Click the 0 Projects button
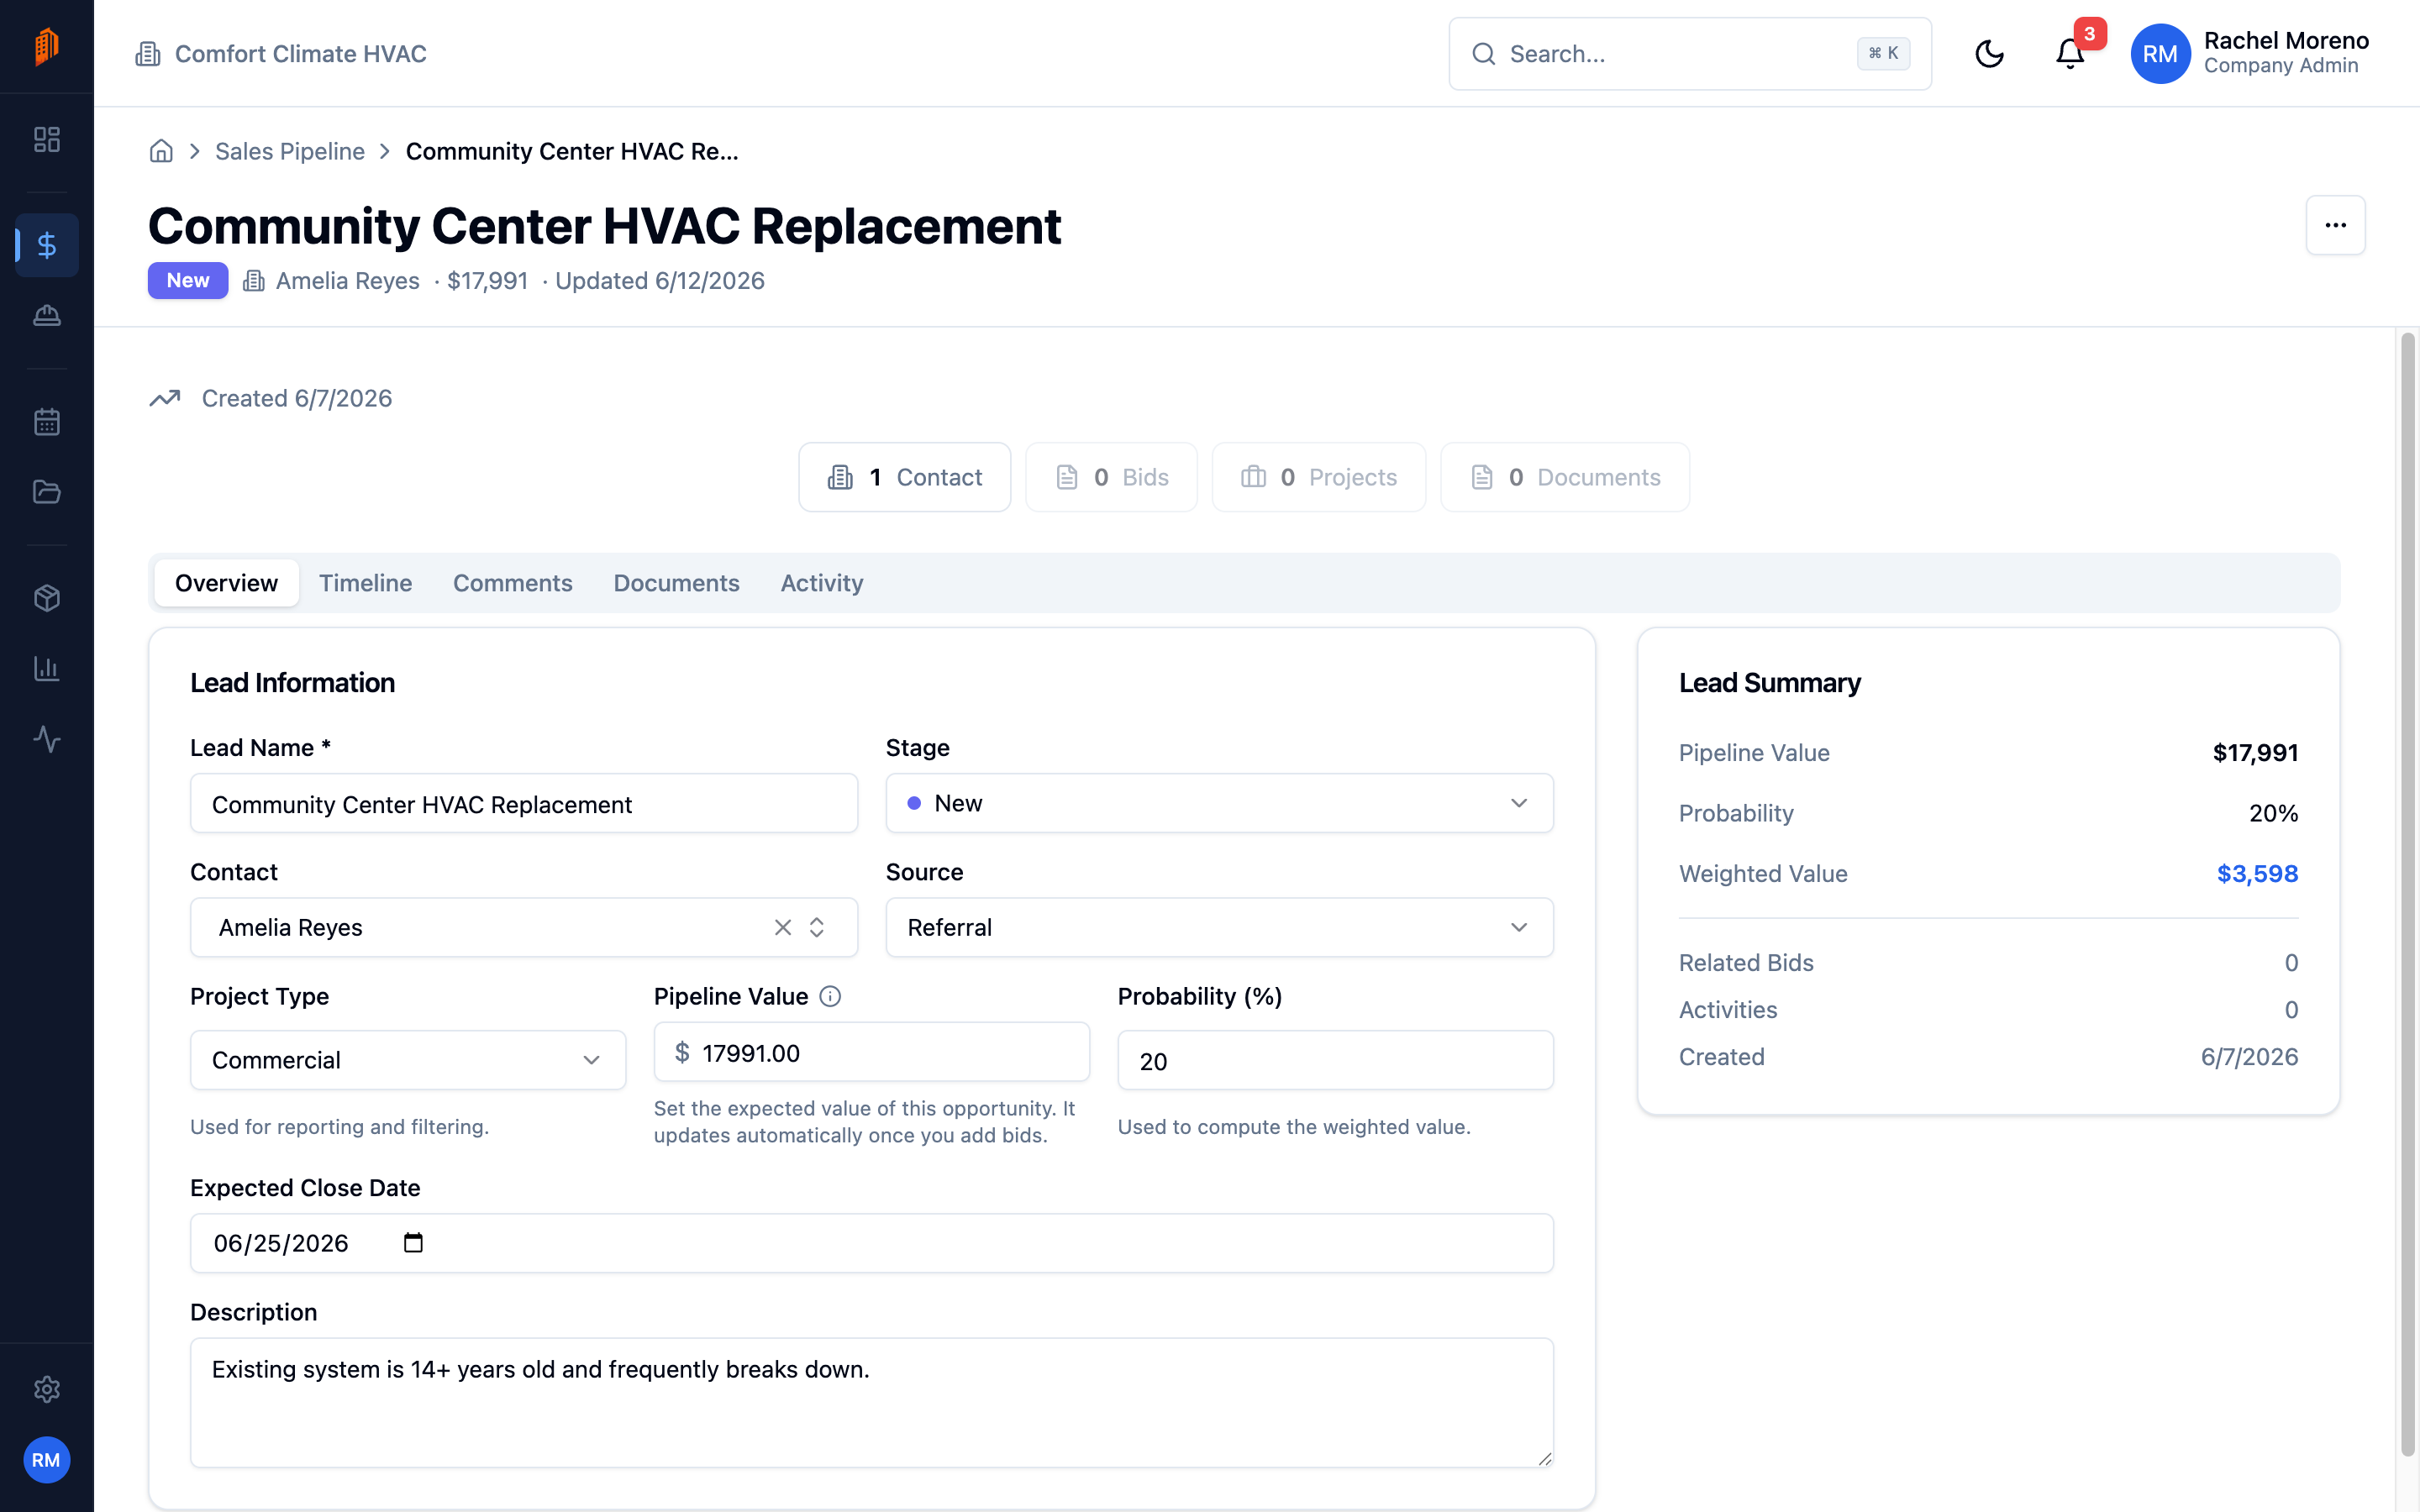This screenshot has width=2420, height=1512. (1318, 477)
